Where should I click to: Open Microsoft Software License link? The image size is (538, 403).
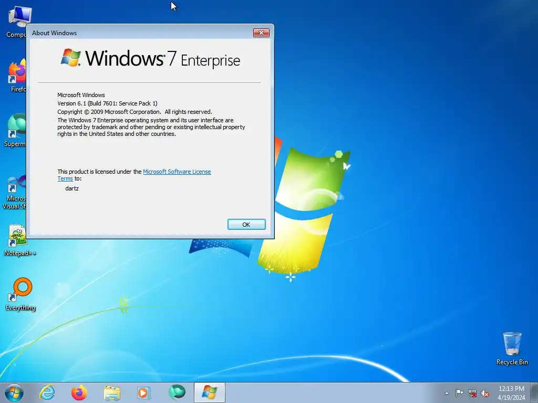click(x=177, y=172)
